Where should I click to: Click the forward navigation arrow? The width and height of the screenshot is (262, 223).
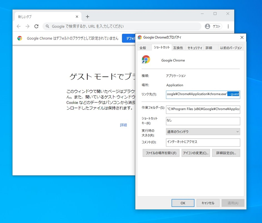pos(27,26)
